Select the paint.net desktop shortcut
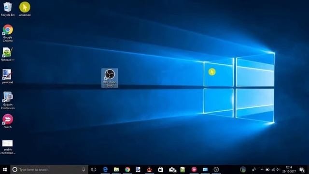 pyautogui.click(x=8, y=76)
